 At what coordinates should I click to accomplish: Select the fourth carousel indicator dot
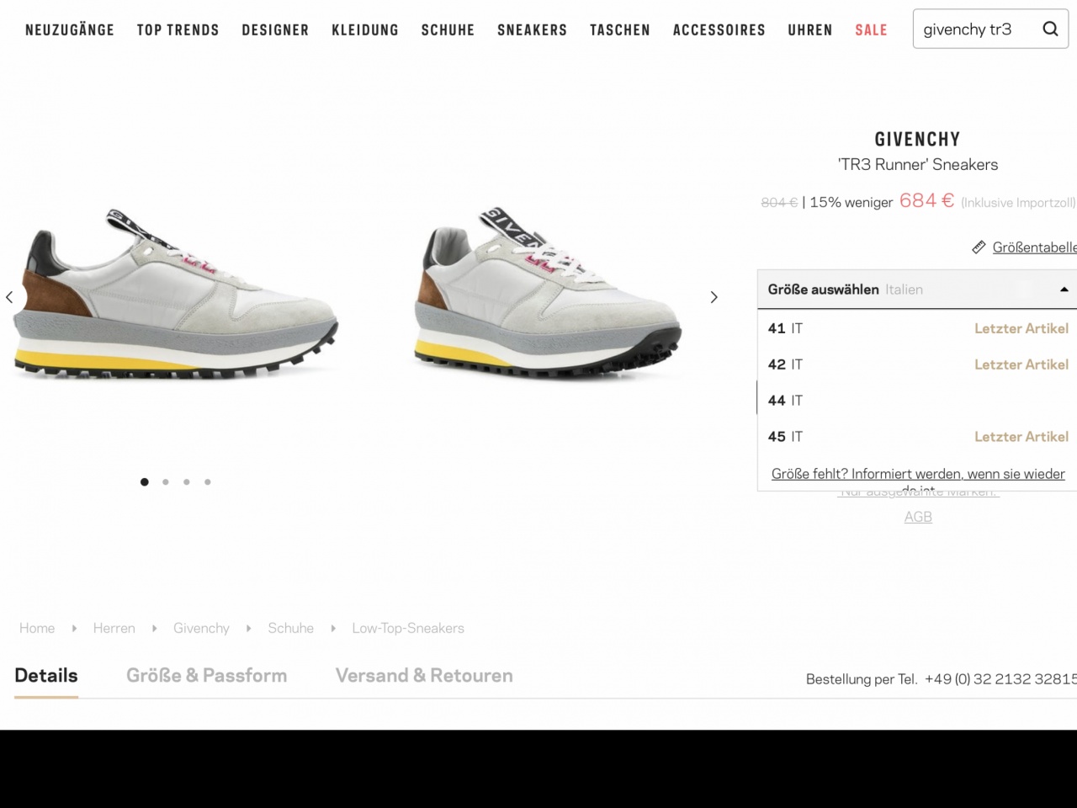point(208,482)
